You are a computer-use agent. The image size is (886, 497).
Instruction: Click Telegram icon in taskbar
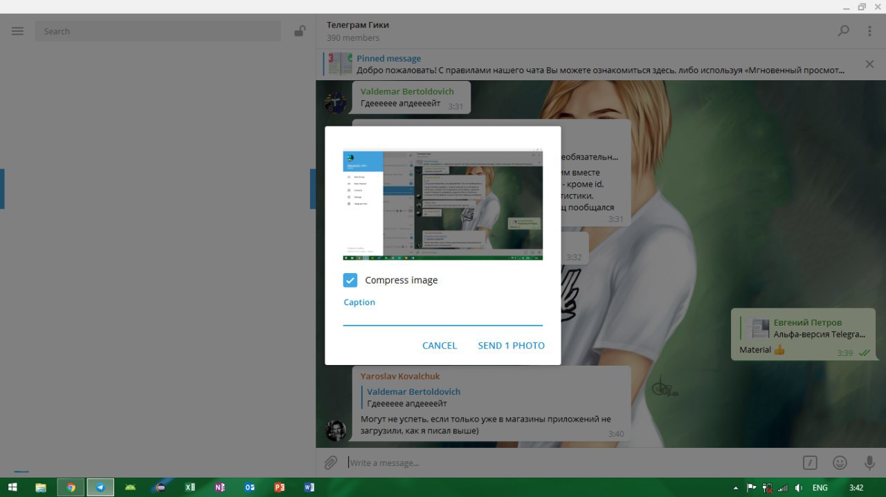coord(100,487)
